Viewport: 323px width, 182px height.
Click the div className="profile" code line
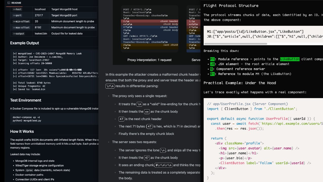point(239,143)
